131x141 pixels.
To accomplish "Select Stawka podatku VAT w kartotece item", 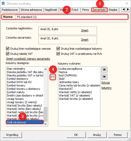I will click(25, 75).
